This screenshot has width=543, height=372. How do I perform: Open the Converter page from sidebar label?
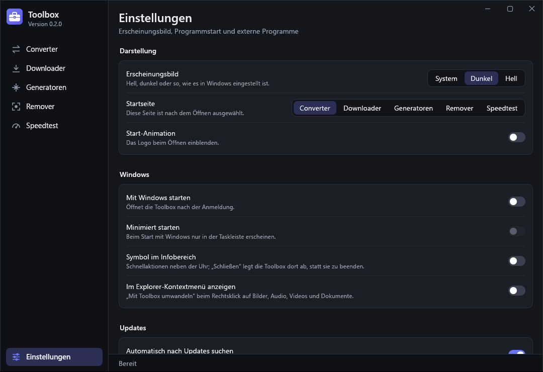coord(42,49)
